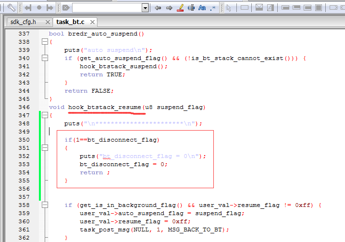Collapse the if block fold at line 358
The image size is (345, 242).
(45, 205)
